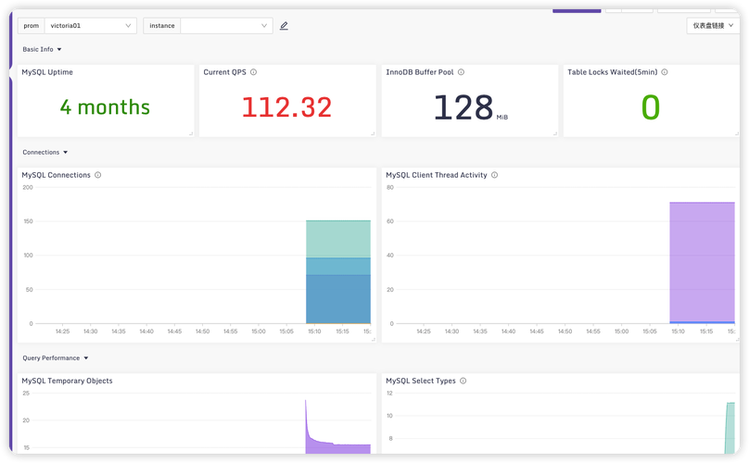Click the MySQL Uptime panel title
Screen dimensions: 749x463
click(47, 72)
